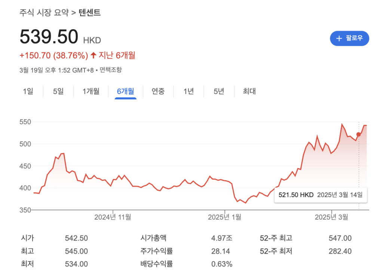The image size is (383, 278).
Task: Click the 팔로우 follow button
Action: point(349,38)
